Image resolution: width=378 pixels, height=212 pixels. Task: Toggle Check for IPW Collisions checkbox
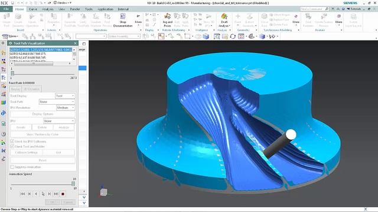click(12, 141)
